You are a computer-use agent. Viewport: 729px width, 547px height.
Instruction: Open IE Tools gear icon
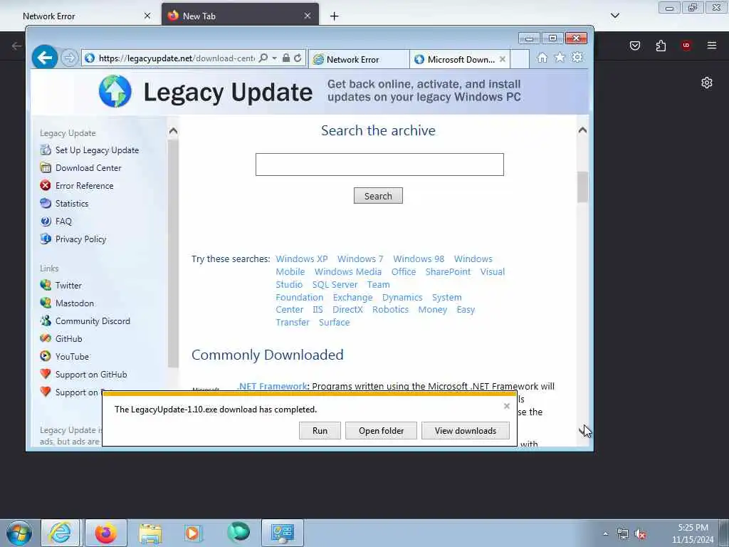[x=577, y=58]
